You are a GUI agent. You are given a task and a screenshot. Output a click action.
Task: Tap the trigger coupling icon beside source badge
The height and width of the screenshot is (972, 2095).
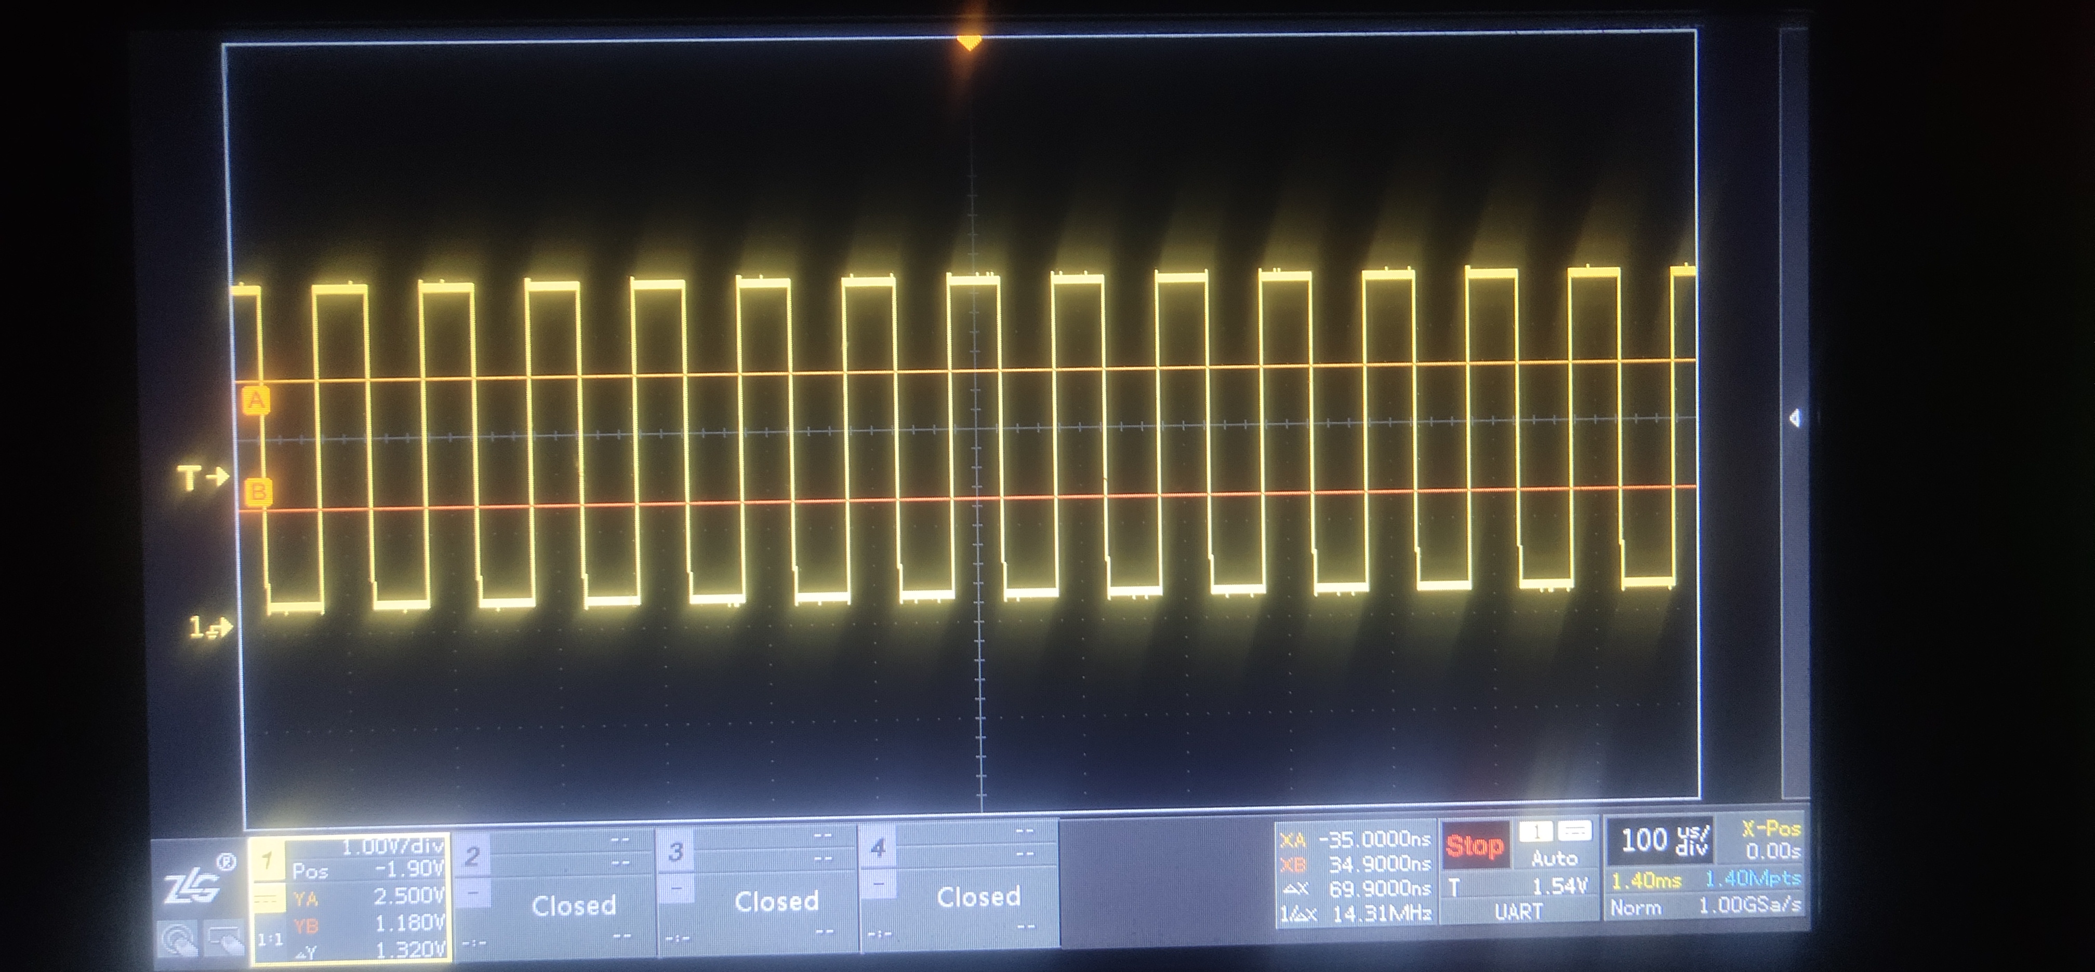(1575, 831)
